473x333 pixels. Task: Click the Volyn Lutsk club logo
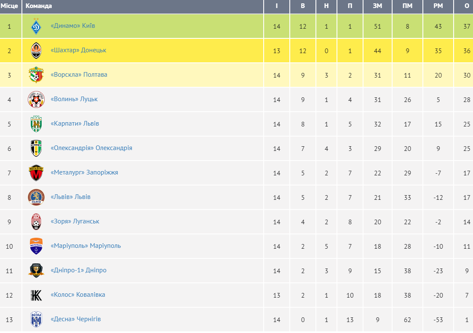point(36,99)
